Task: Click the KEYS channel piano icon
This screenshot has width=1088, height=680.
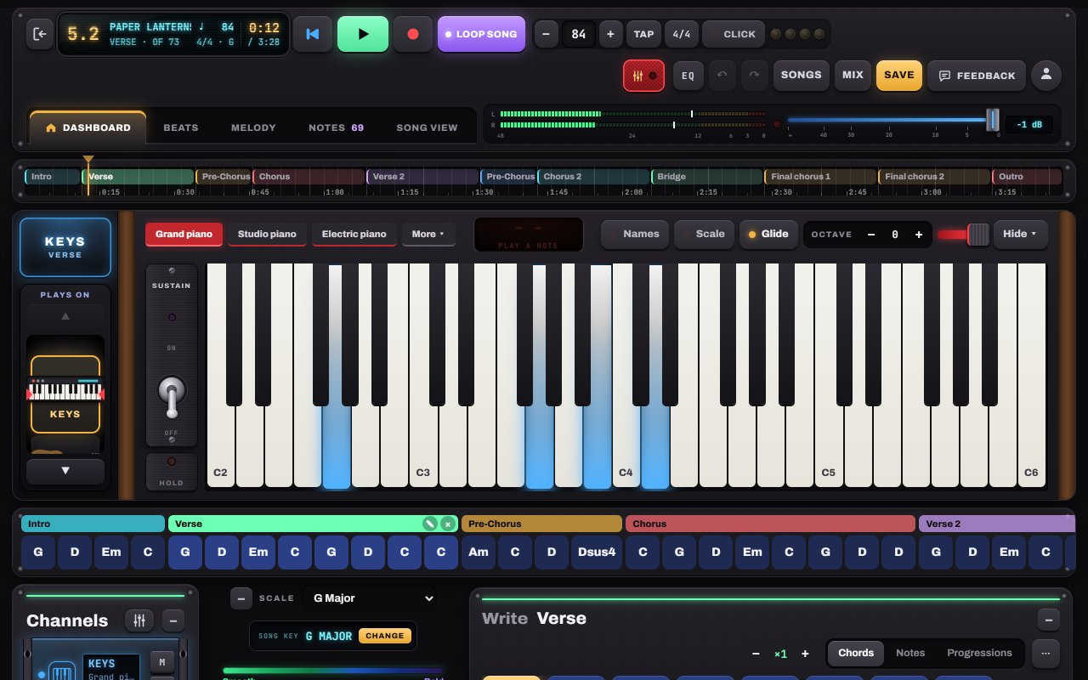Action: point(61,672)
